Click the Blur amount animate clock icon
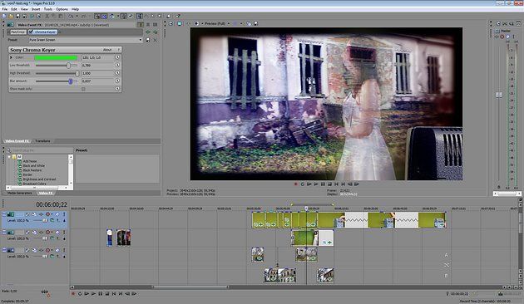Image resolution: width=524 pixels, height=304 pixels. 117,81
